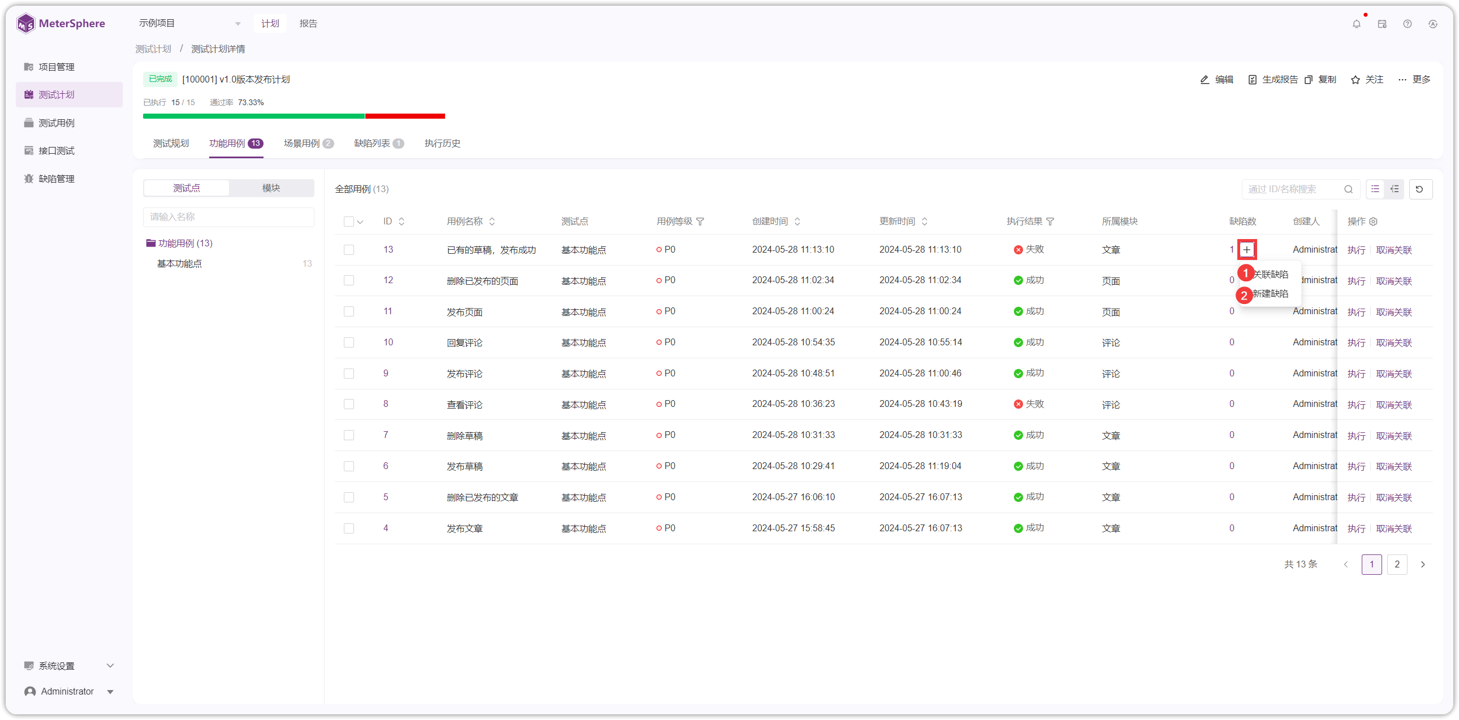
Task: Click the help question mark icon
Action: tap(1407, 24)
